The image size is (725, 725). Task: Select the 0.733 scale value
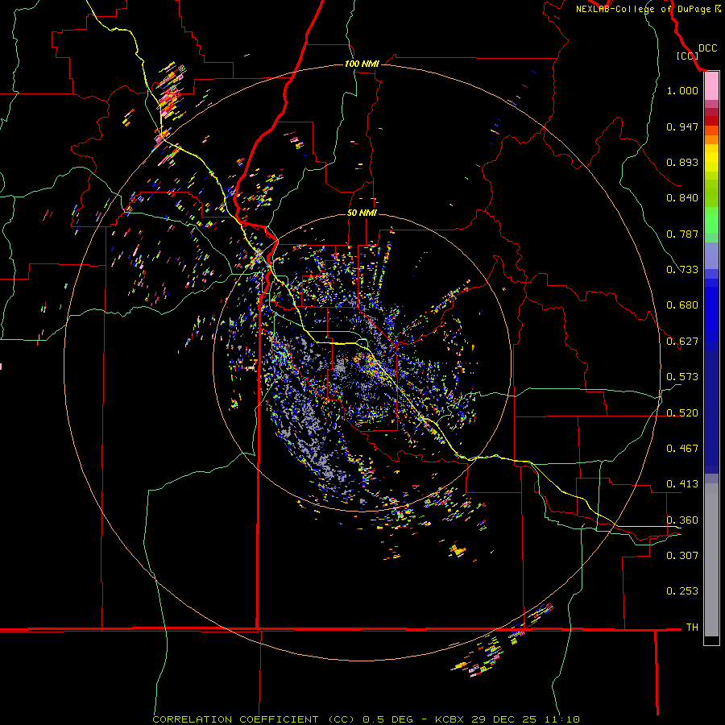pyautogui.click(x=682, y=270)
